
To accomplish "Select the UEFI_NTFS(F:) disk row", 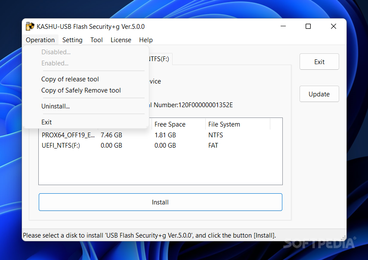I will (x=160, y=145).
